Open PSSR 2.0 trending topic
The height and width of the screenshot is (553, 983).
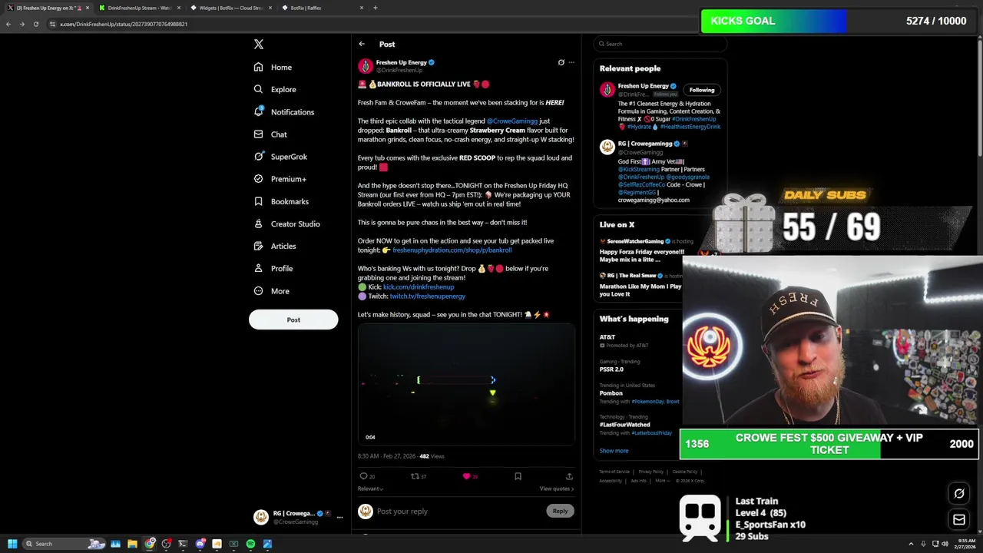[x=611, y=369]
